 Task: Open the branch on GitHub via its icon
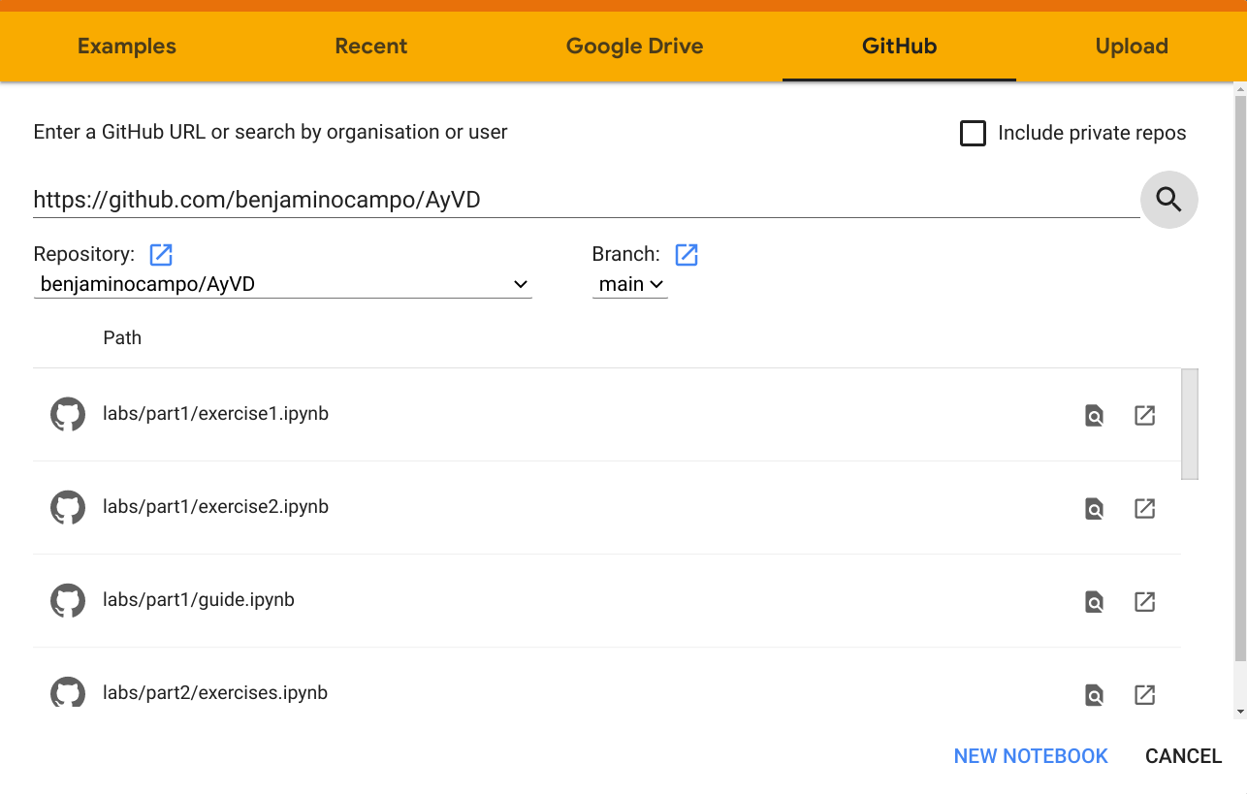(x=687, y=254)
